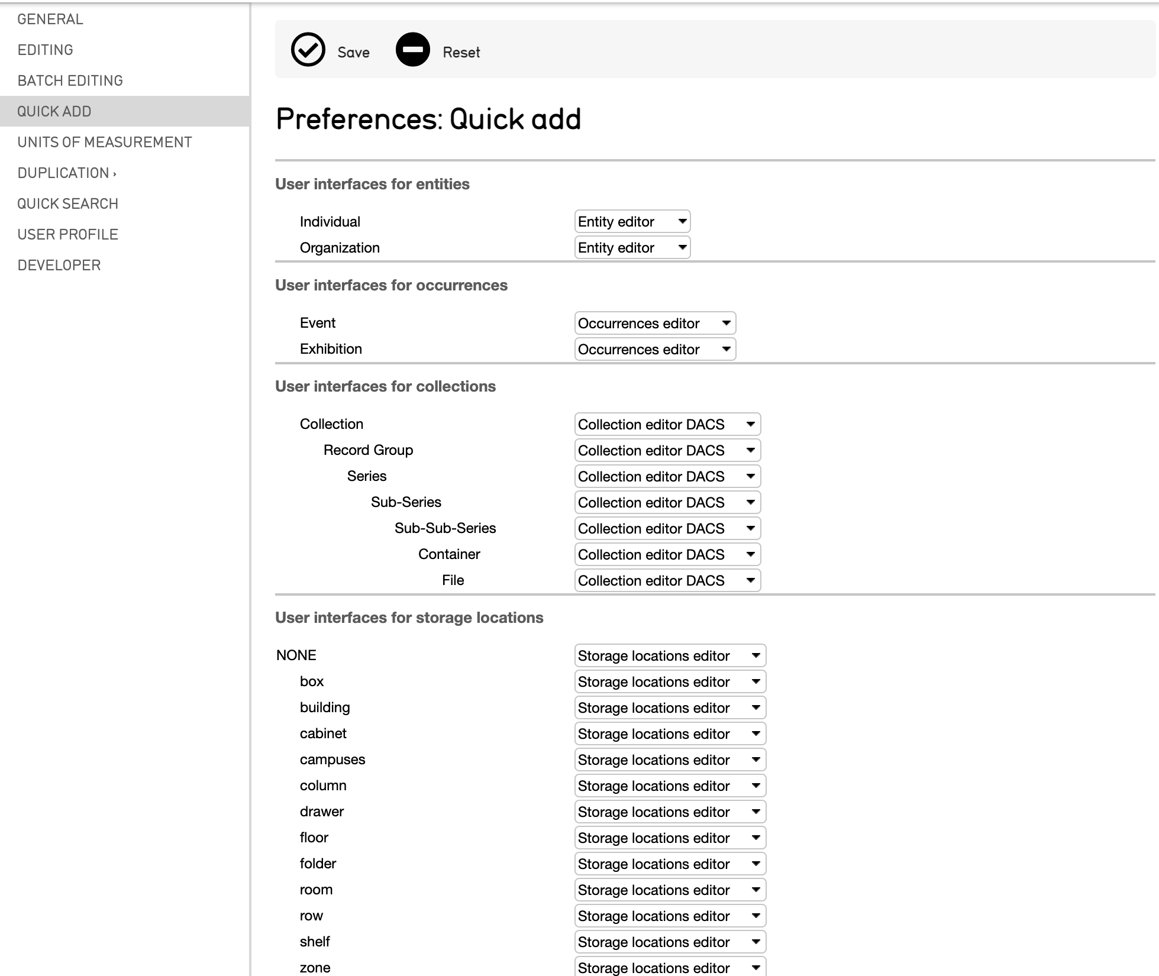Open the NONE storage locations dropdown

coord(670,656)
